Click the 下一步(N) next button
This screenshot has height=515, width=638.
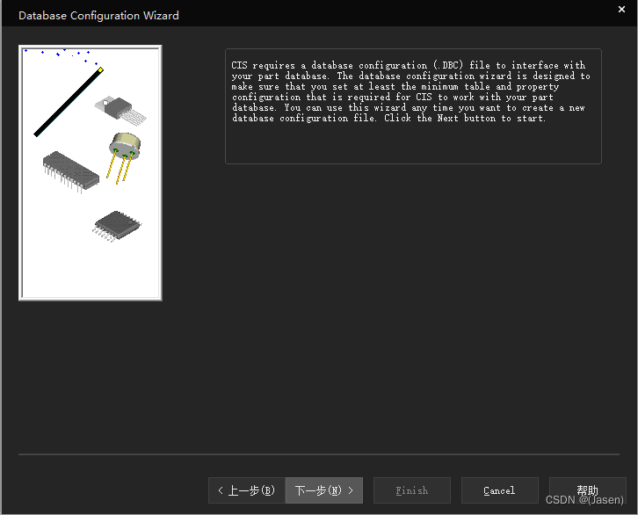(x=323, y=490)
